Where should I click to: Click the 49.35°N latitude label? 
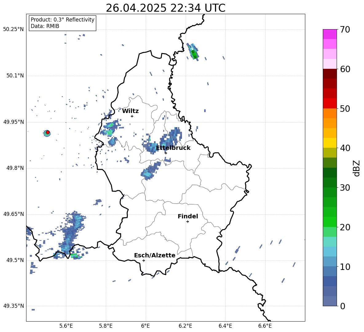(x=14, y=306)
